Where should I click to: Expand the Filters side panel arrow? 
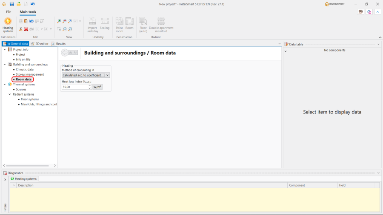pos(5,180)
